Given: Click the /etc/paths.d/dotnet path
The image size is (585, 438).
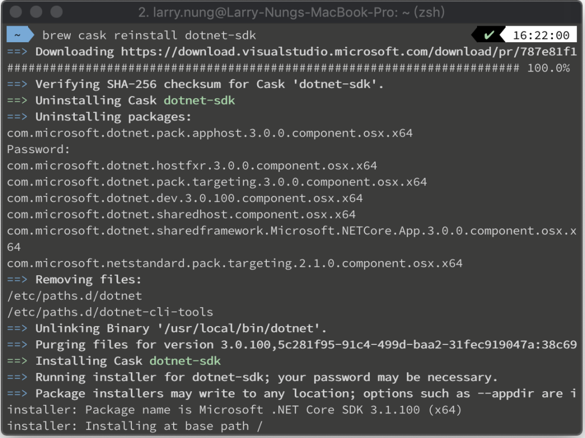Looking at the screenshot, I should pos(74,296).
